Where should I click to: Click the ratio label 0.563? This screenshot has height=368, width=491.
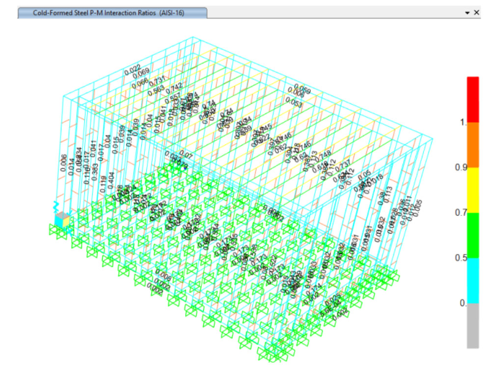[156, 90]
